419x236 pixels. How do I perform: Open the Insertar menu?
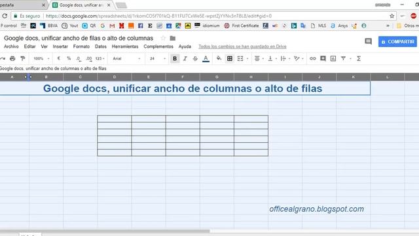(60, 47)
